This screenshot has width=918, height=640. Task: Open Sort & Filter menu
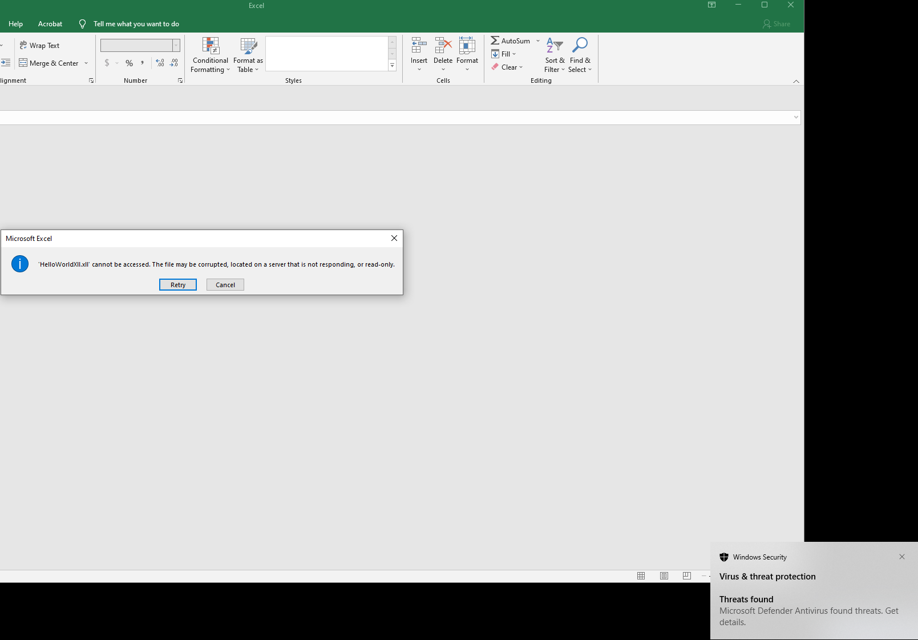click(x=555, y=55)
